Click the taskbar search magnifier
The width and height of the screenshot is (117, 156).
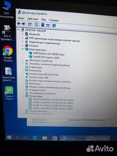[x=17, y=138]
